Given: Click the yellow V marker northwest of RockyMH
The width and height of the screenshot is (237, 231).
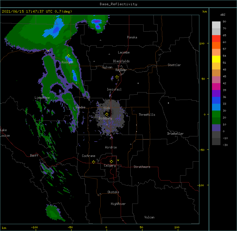Looking at the screenshot, I should [48, 50].
